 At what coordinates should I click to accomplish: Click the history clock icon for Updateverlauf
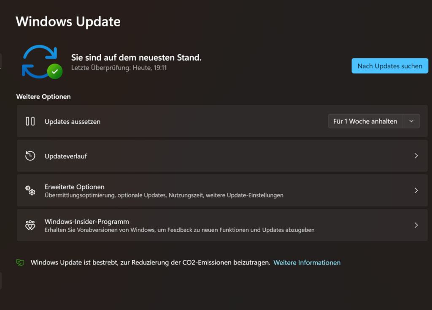pyautogui.click(x=30, y=156)
